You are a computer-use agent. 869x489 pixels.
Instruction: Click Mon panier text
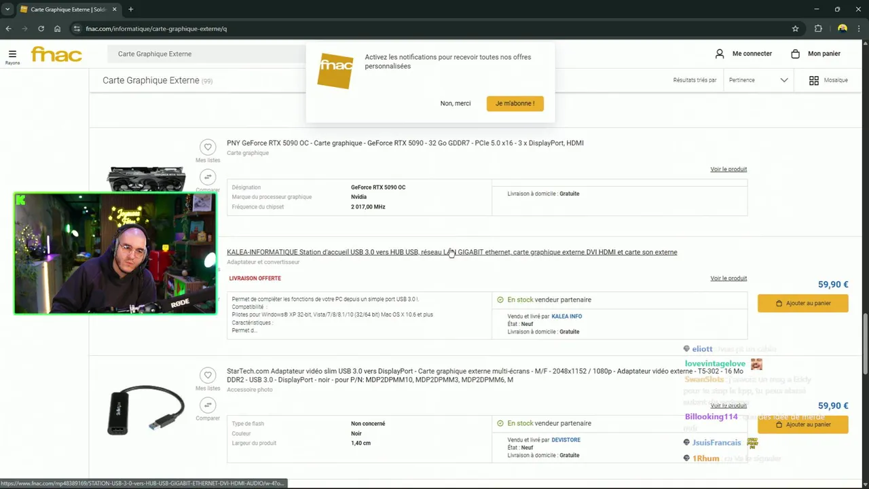[x=824, y=54]
